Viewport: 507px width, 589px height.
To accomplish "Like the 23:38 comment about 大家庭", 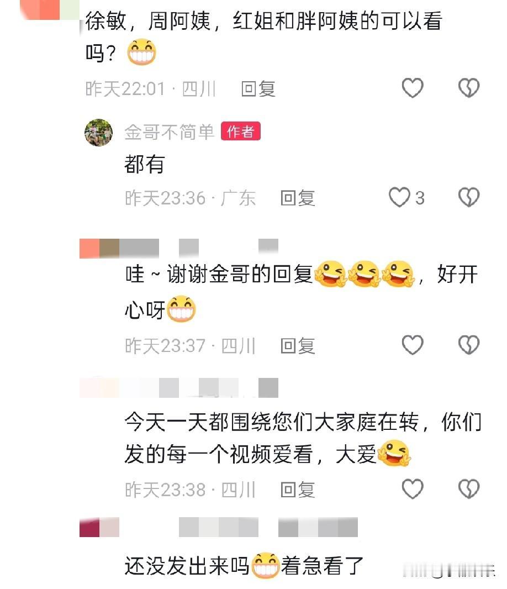I will pyautogui.click(x=413, y=489).
